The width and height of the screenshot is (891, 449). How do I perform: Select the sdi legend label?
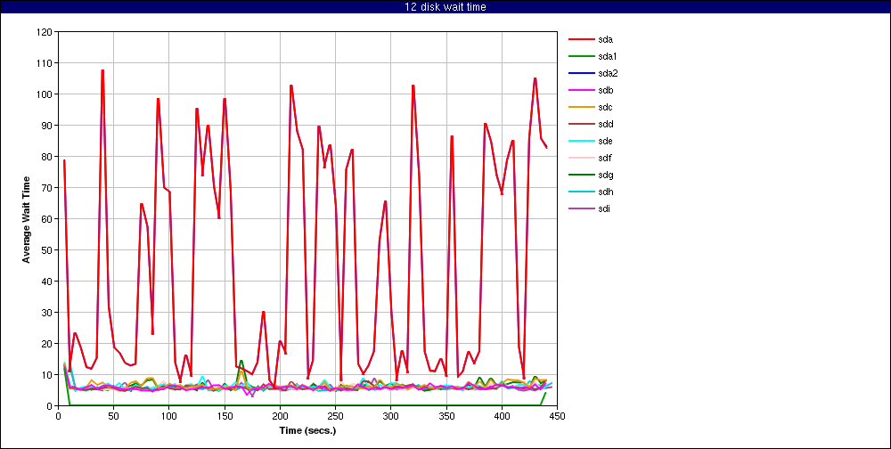click(604, 208)
